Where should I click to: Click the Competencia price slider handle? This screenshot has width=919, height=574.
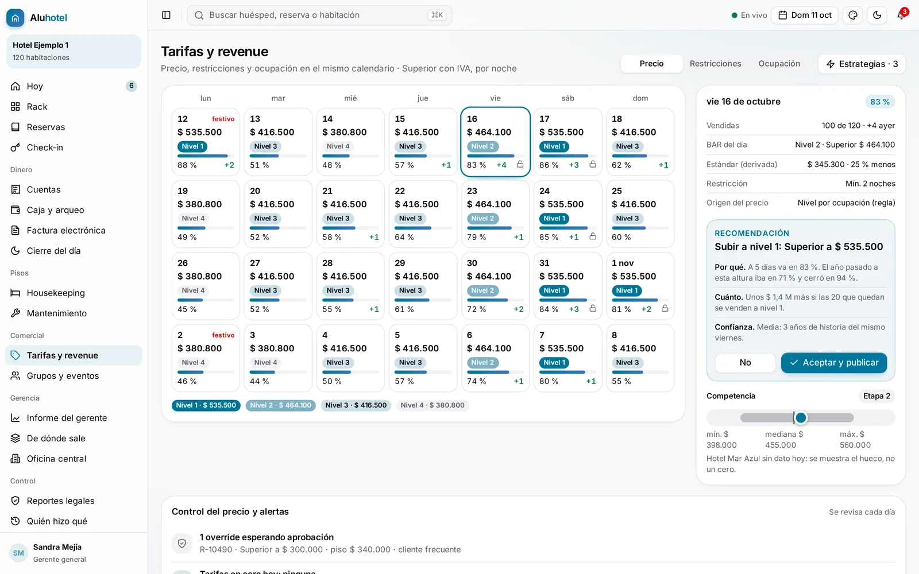click(801, 418)
